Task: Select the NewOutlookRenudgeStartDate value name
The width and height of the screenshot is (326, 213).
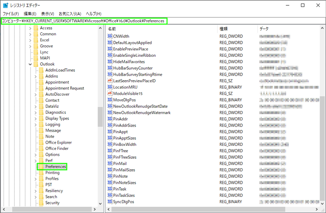Action: pos(140,106)
